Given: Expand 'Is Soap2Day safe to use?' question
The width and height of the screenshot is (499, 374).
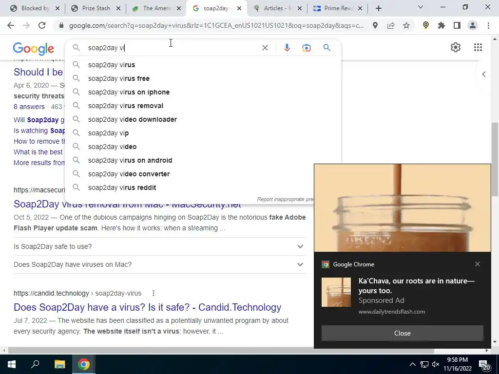Looking at the screenshot, I should 160,246.
